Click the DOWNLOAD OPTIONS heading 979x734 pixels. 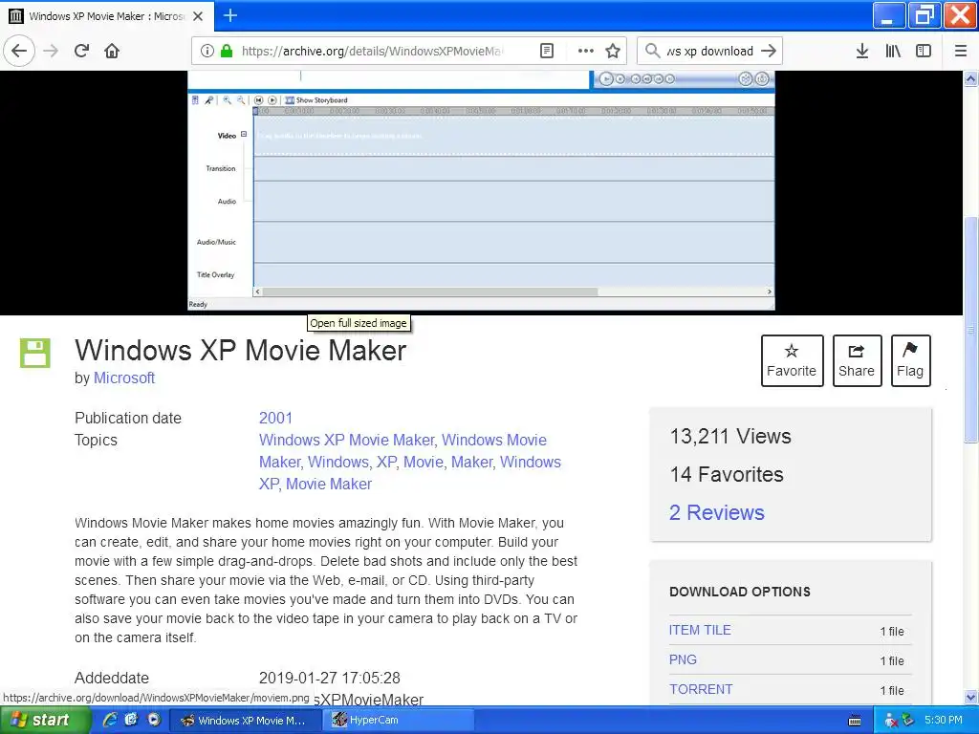click(x=740, y=592)
